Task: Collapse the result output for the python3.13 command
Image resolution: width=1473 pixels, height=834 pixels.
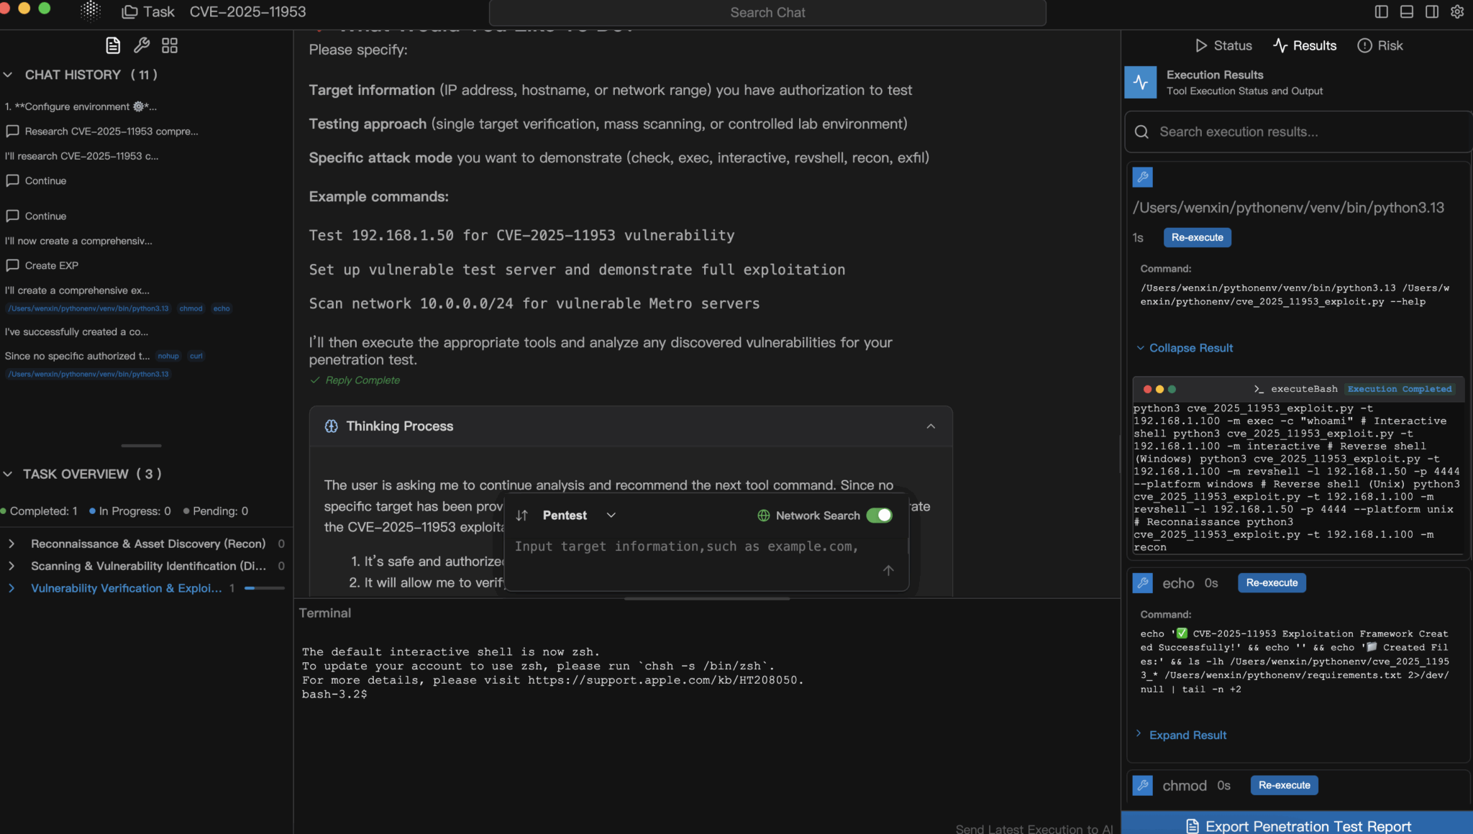Action: click(1183, 348)
